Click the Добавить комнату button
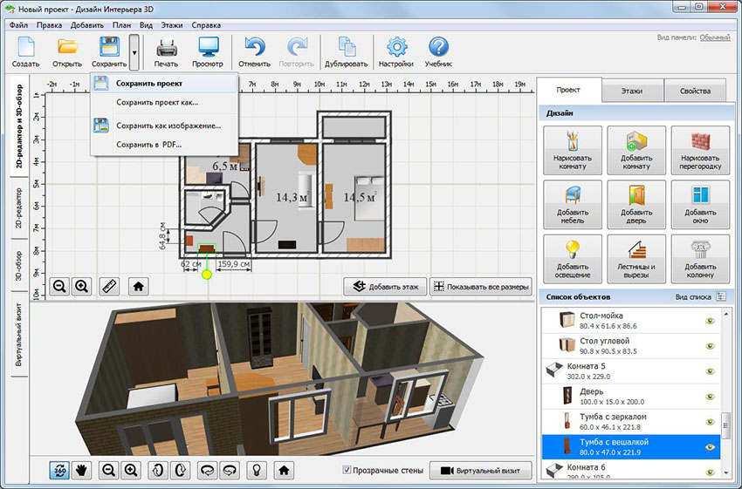The height and width of the screenshot is (489, 742). coord(636,150)
